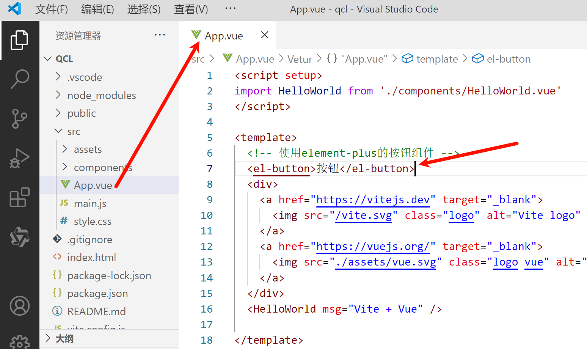
Task: Open the Source Control view icon
Action: point(19,119)
